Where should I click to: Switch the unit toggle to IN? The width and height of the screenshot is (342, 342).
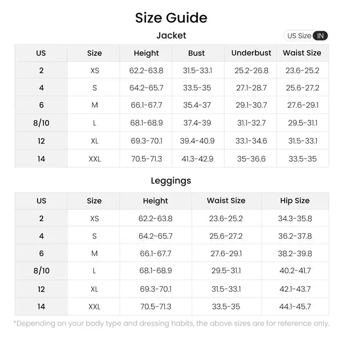pos(321,36)
